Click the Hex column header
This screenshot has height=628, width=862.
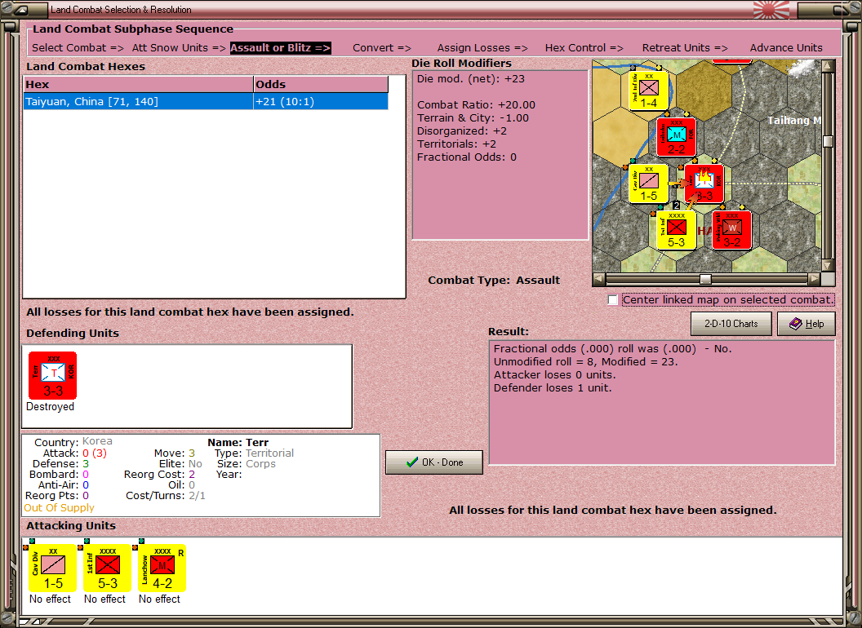(x=138, y=84)
